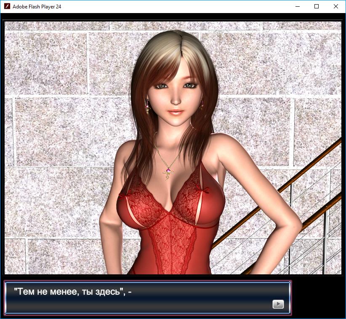Maximize the Flash Player window
This screenshot has height=319, width=346.
[x=317, y=6]
